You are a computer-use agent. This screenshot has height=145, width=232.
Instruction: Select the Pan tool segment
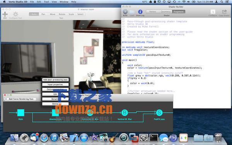point(43,14)
